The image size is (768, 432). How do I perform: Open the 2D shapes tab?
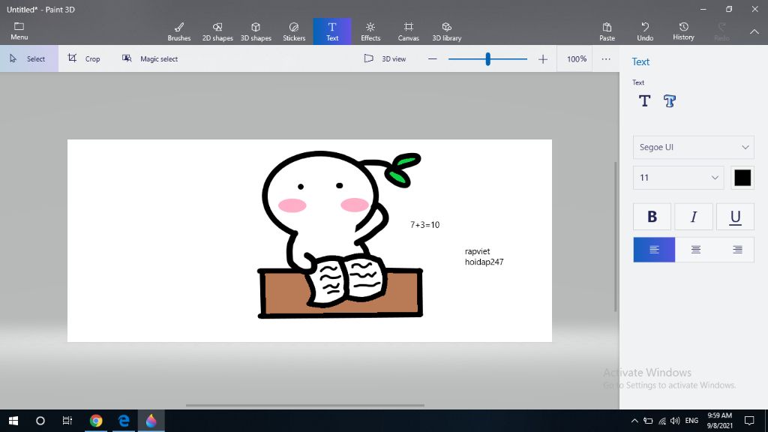217,31
